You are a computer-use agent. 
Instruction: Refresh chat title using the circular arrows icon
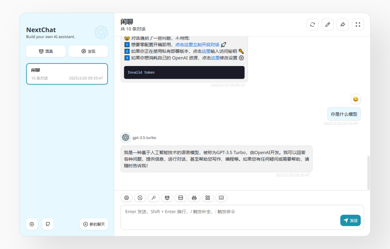(x=313, y=25)
